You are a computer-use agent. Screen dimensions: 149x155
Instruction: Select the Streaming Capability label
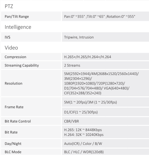tap(22, 65)
